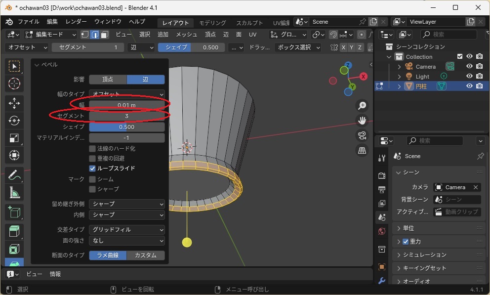Hide the Camera object via its eye icon
The width and height of the screenshot is (490, 295).
[x=469, y=67]
